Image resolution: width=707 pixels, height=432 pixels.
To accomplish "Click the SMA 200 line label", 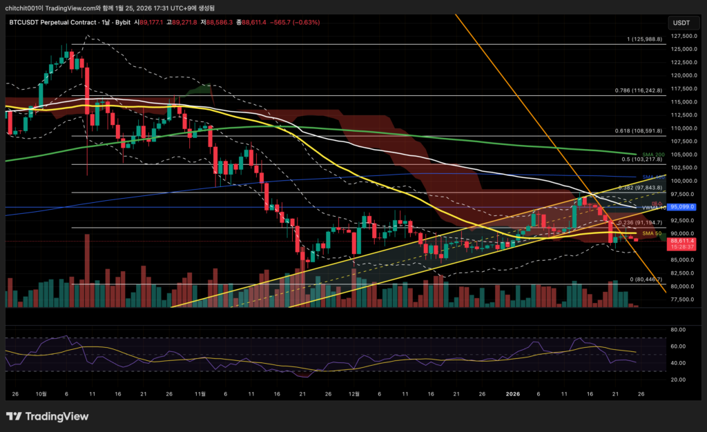I will pos(652,155).
